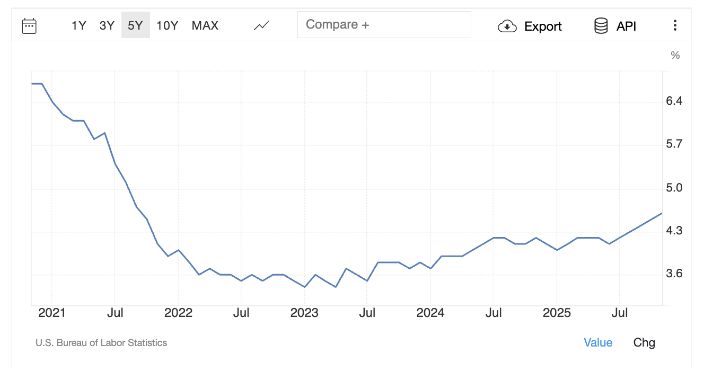Screen dimensions: 704x382
Task: Toggle chart to Chg view
Action: click(644, 343)
